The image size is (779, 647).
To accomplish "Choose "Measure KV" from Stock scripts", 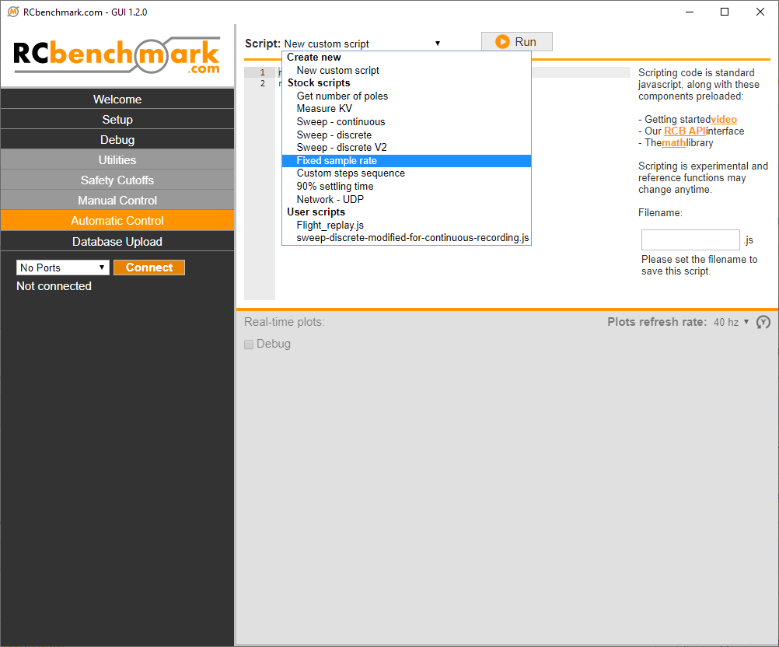I will pyautogui.click(x=324, y=109).
